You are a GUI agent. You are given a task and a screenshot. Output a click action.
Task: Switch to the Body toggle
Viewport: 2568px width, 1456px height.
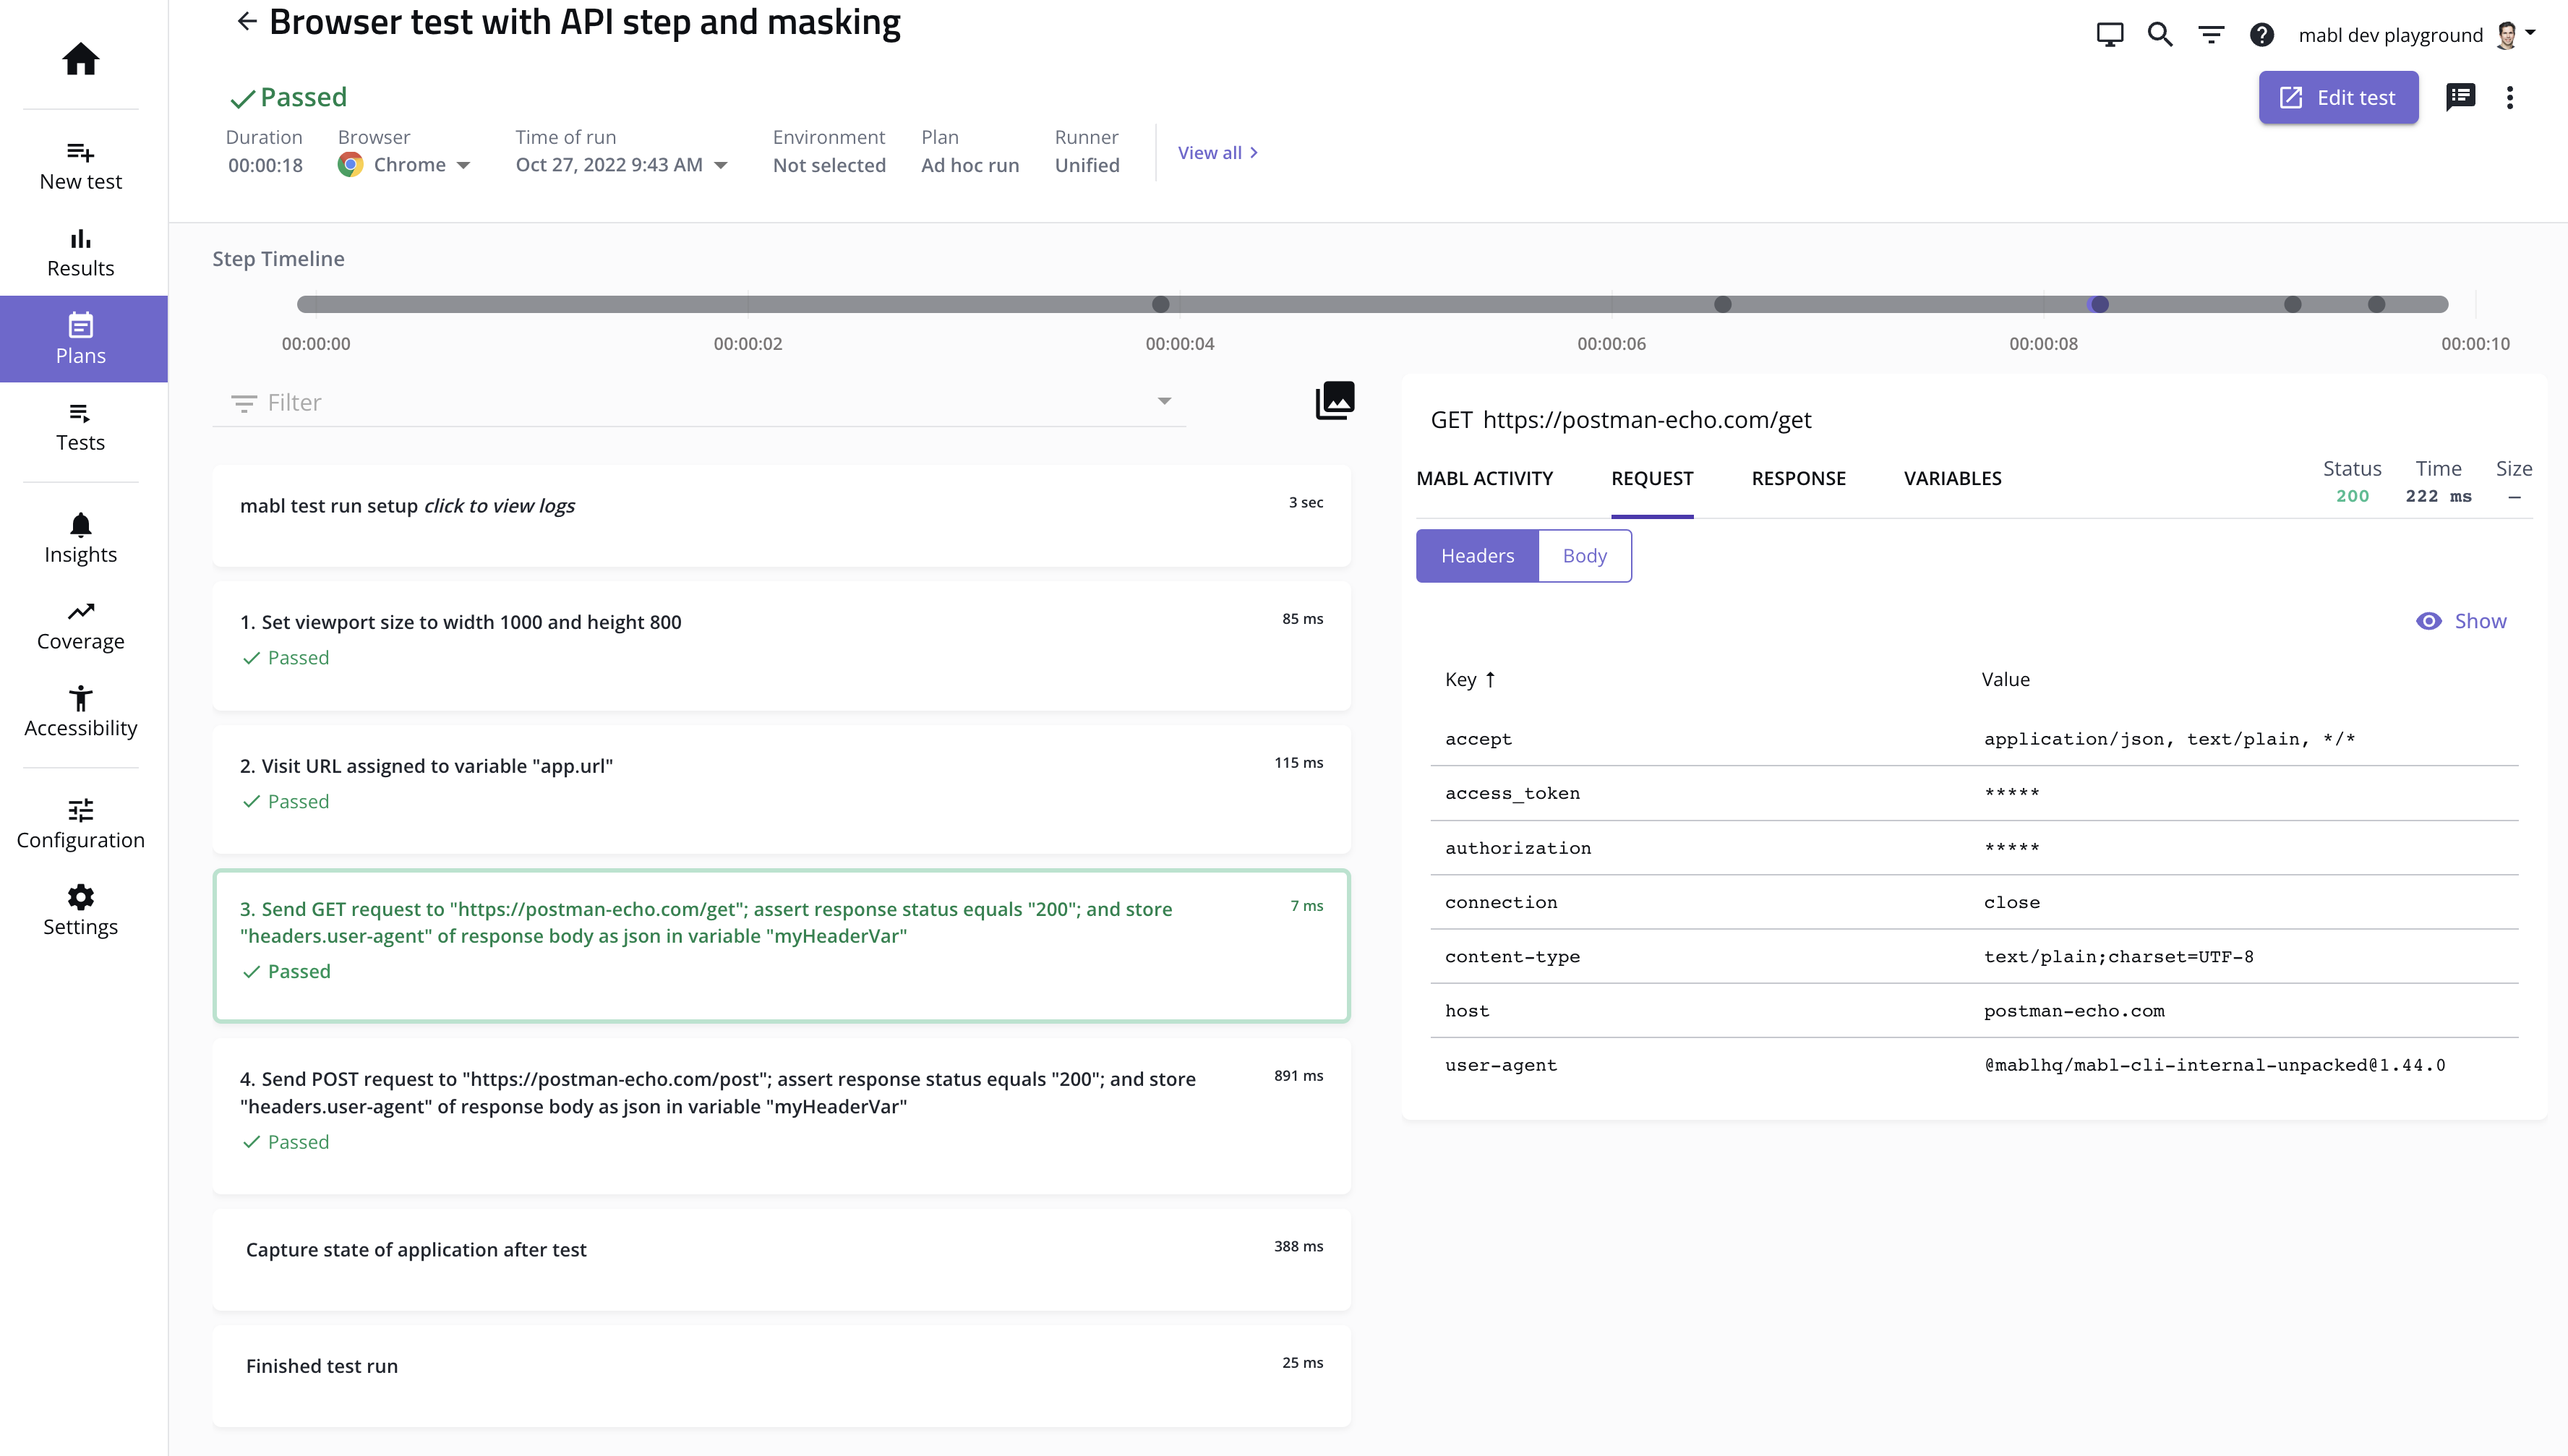click(x=1584, y=556)
